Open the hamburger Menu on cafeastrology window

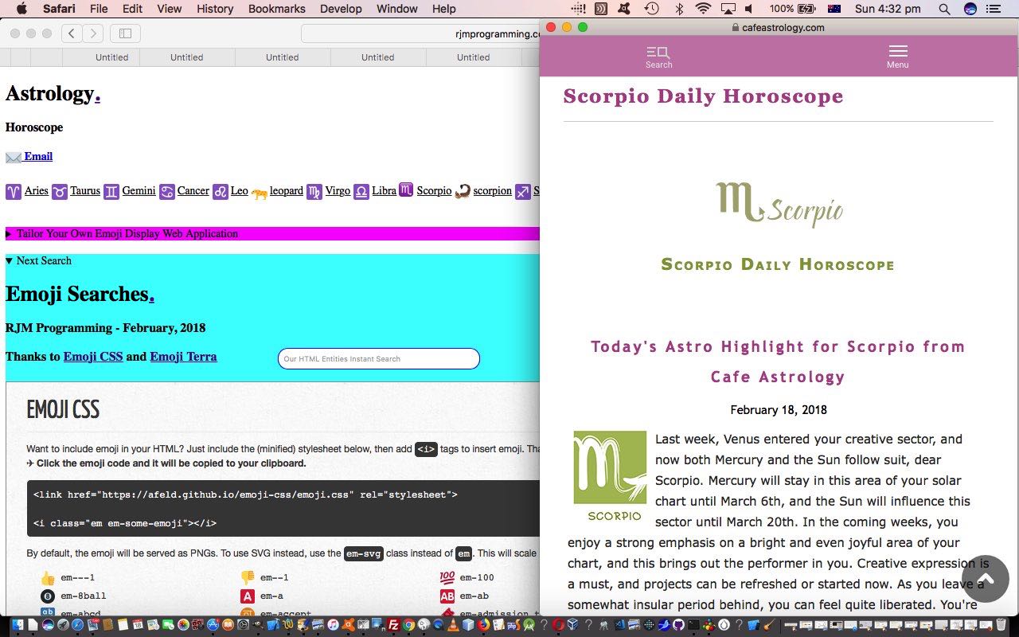tap(897, 57)
